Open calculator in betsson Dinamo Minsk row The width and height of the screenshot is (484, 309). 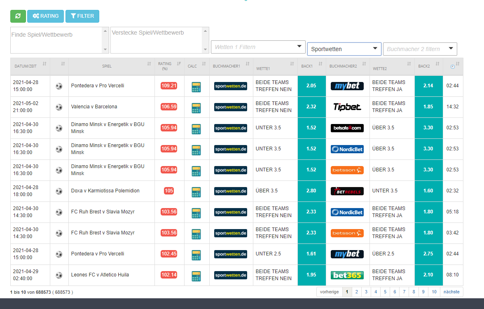pyautogui.click(x=196, y=171)
